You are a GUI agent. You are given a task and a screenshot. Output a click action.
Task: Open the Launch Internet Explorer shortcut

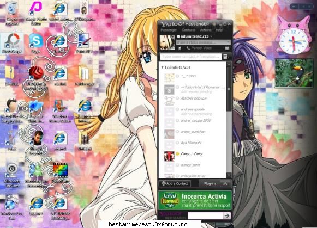click(85, 111)
